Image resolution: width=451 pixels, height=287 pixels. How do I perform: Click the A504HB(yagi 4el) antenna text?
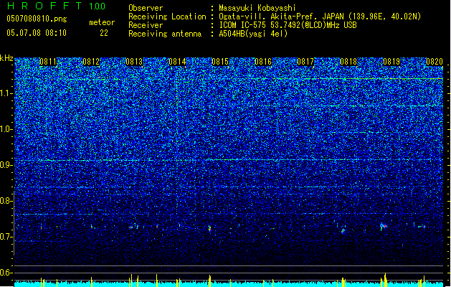253,34
